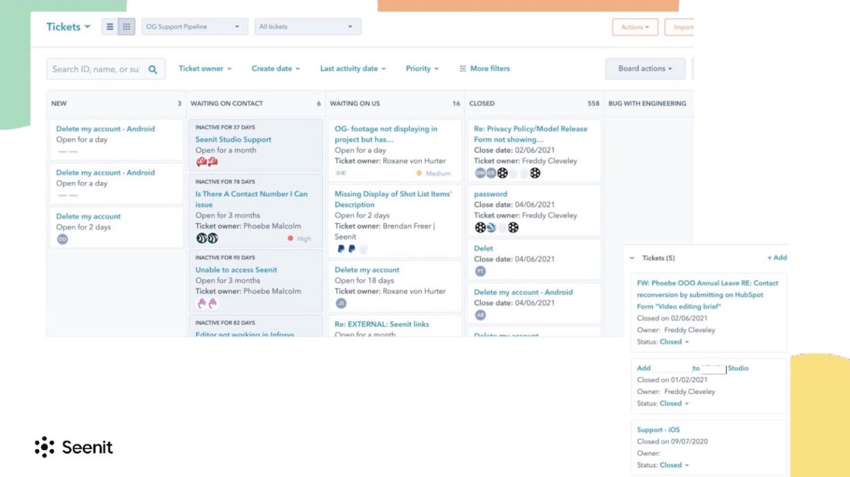Click the search magnifier icon
850x477 pixels.
point(152,70)
